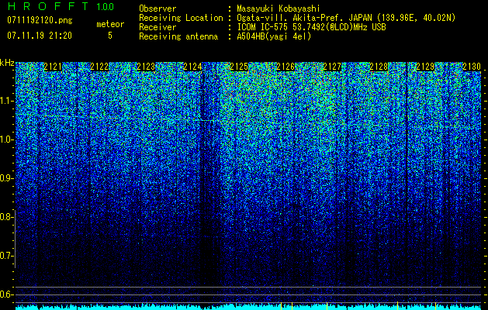Click the kHz axis unit label
488x310 pixels.
(7, 63)
